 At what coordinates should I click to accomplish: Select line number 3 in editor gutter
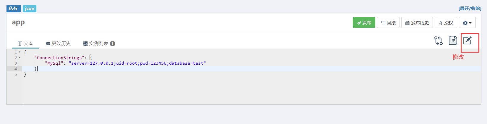point(16,63)
